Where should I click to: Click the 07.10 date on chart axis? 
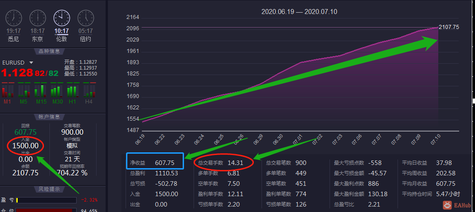tap(436, 140)
